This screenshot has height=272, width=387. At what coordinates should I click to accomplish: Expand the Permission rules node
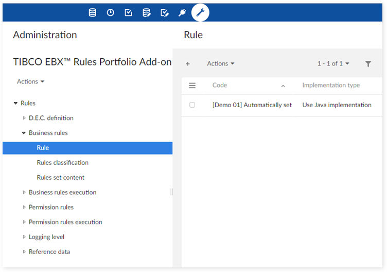[x=24, y=207]
